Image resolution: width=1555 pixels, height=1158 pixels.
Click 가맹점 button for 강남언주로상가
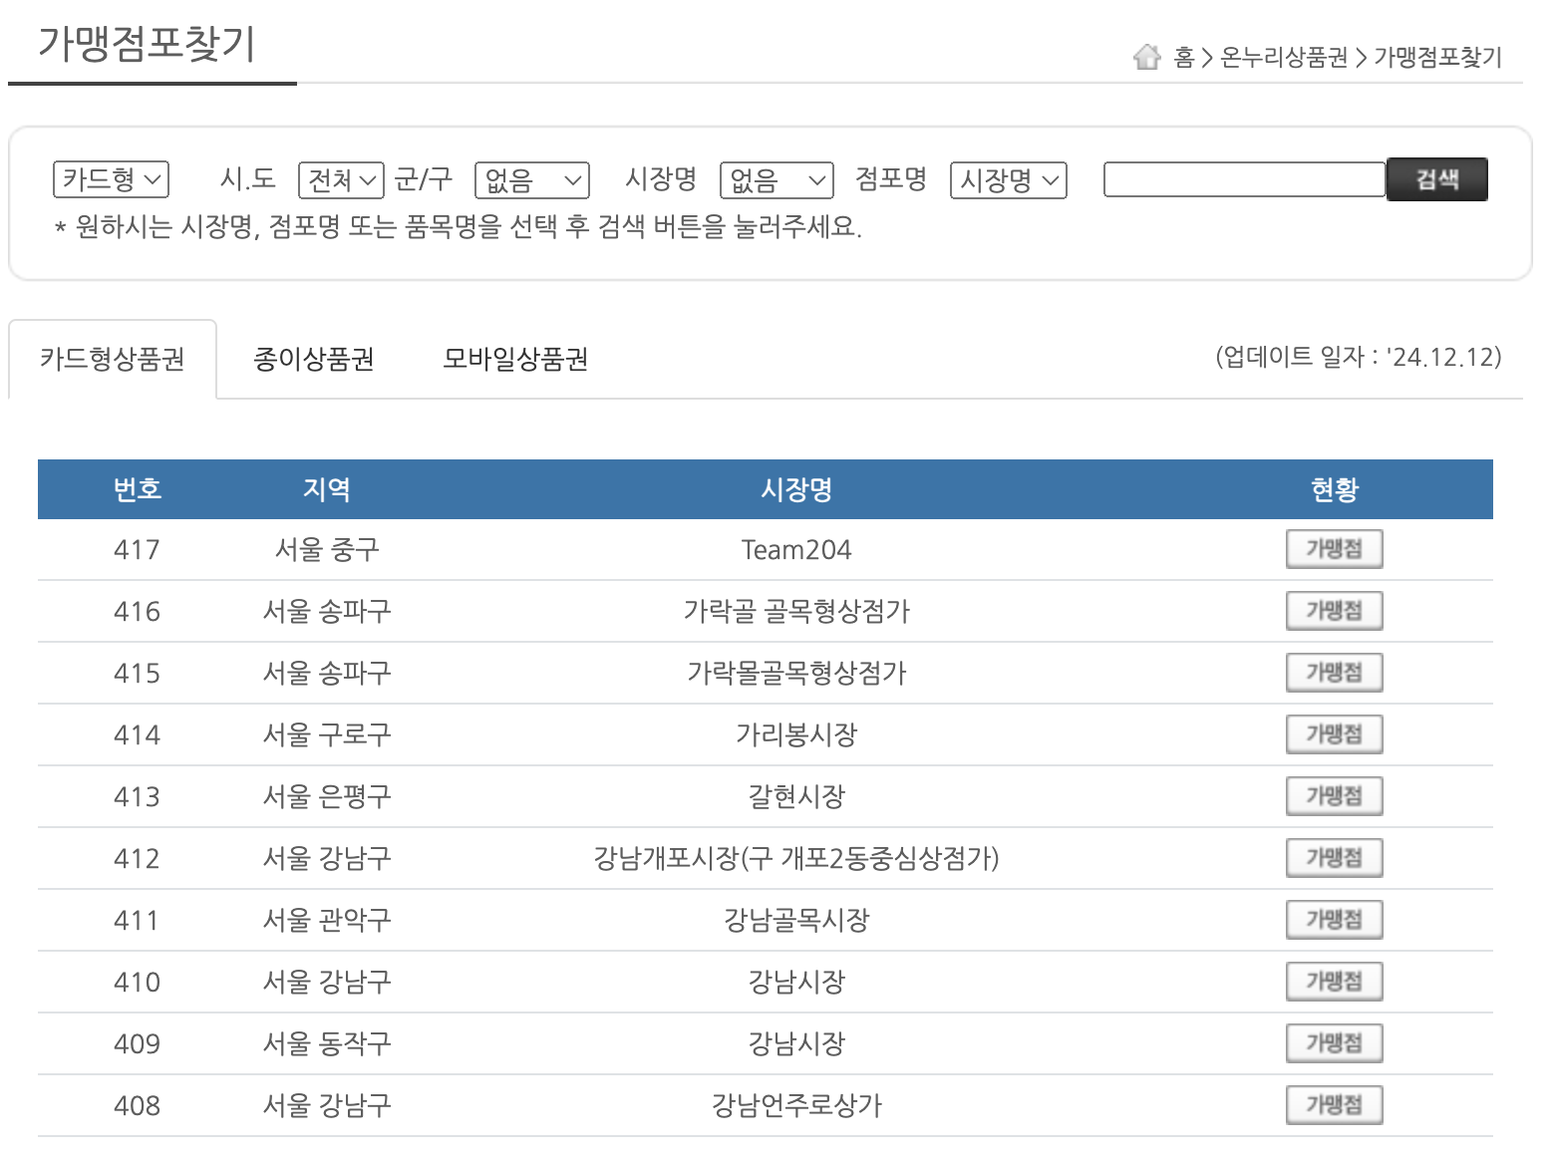coord(1335,1105)
